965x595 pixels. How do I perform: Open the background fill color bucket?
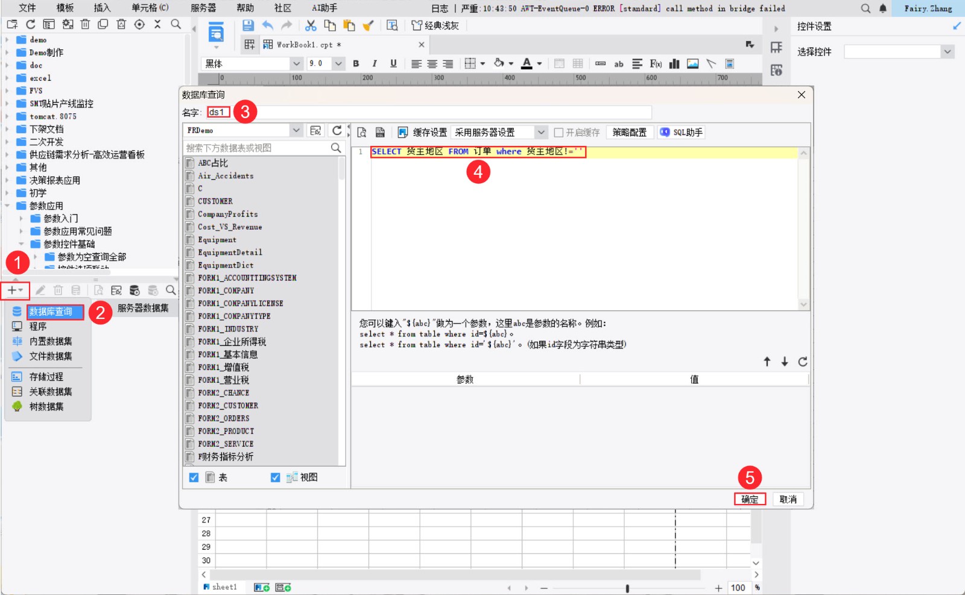pos(499,63)
